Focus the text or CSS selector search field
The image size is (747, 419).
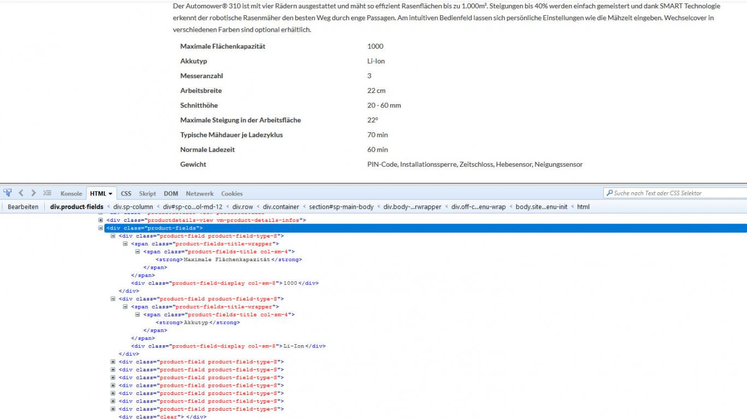point(678,193)
